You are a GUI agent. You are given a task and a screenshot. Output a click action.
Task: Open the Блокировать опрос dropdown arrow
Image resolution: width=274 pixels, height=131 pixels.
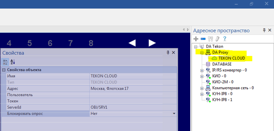pyautogui.click(x=174, y=114)
